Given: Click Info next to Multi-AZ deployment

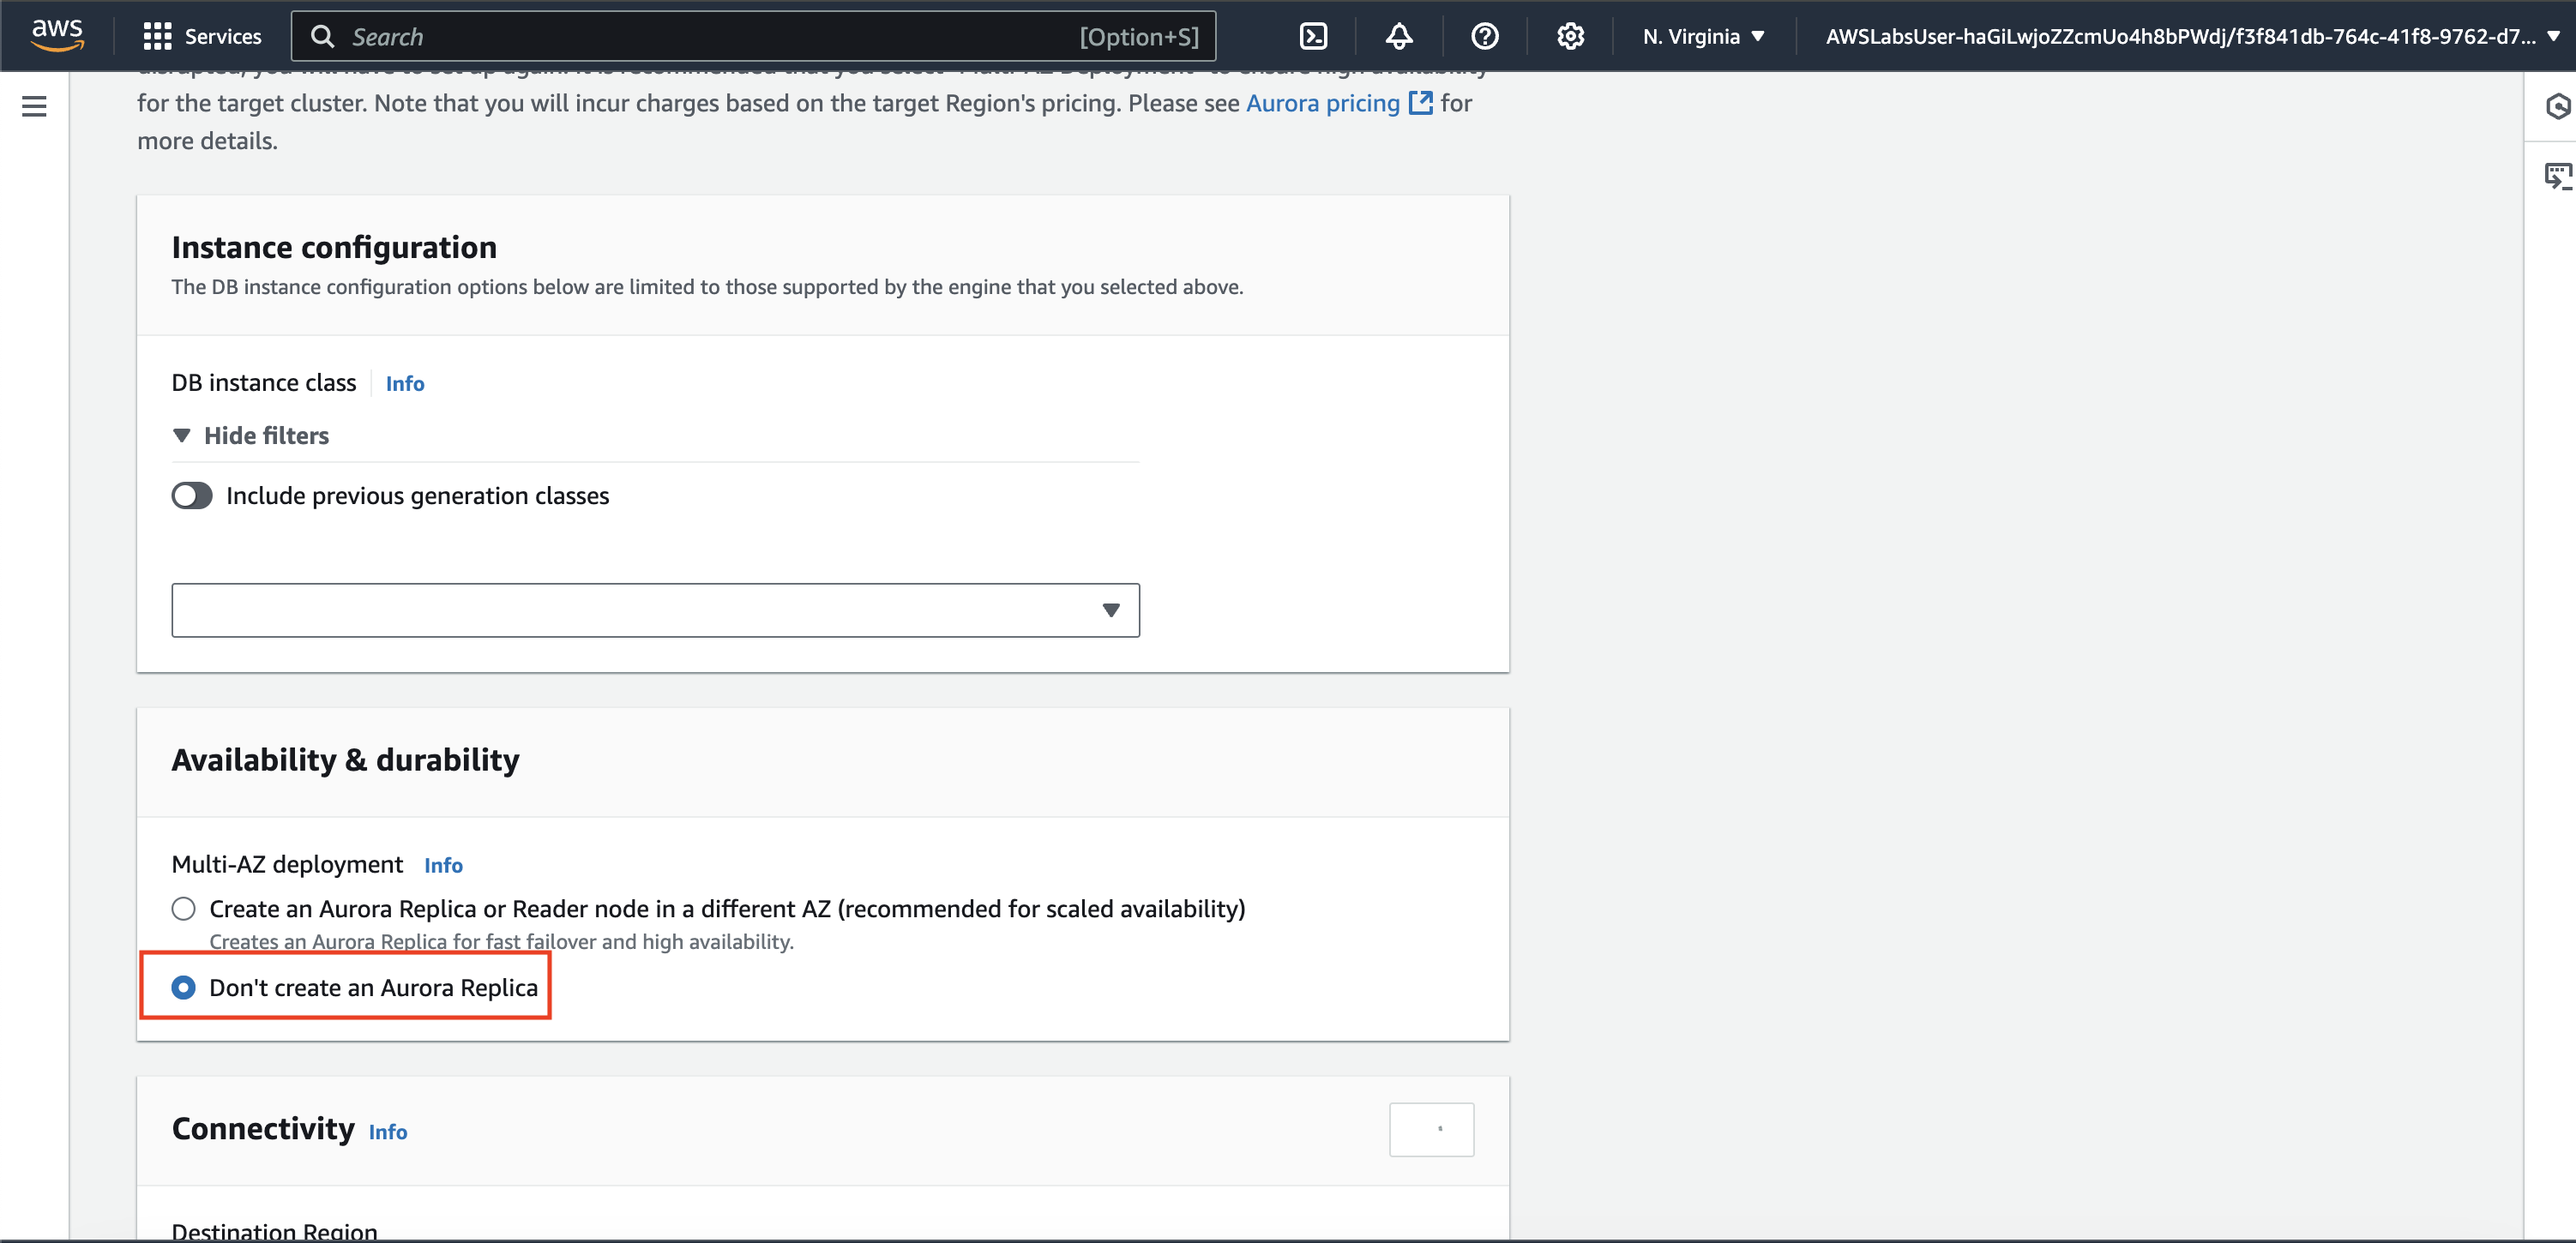Looking at the screenshot, I should (x=443, y=865).
